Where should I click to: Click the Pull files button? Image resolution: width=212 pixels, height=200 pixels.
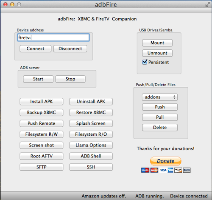[160, 117]
